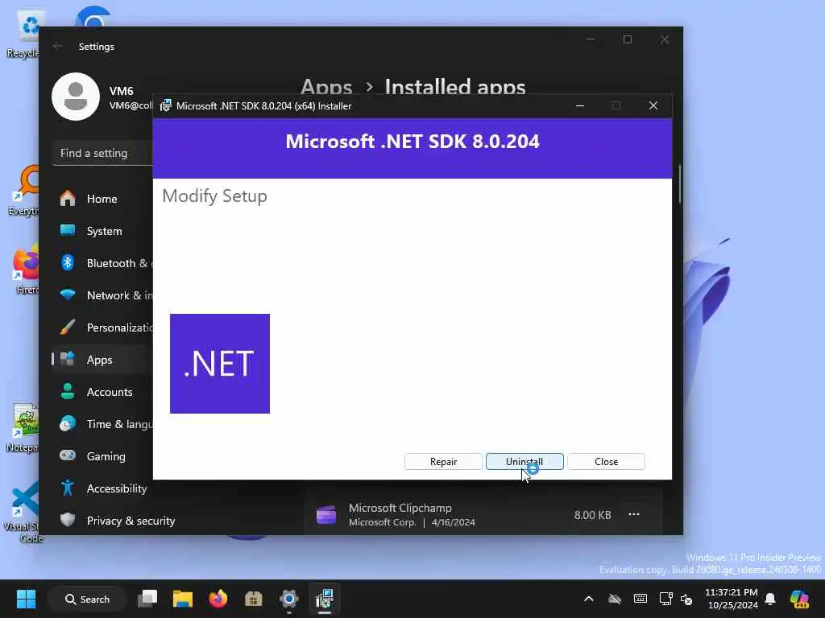
Task: Click the touch keyboard tray icon
Action: pos(641,599)
